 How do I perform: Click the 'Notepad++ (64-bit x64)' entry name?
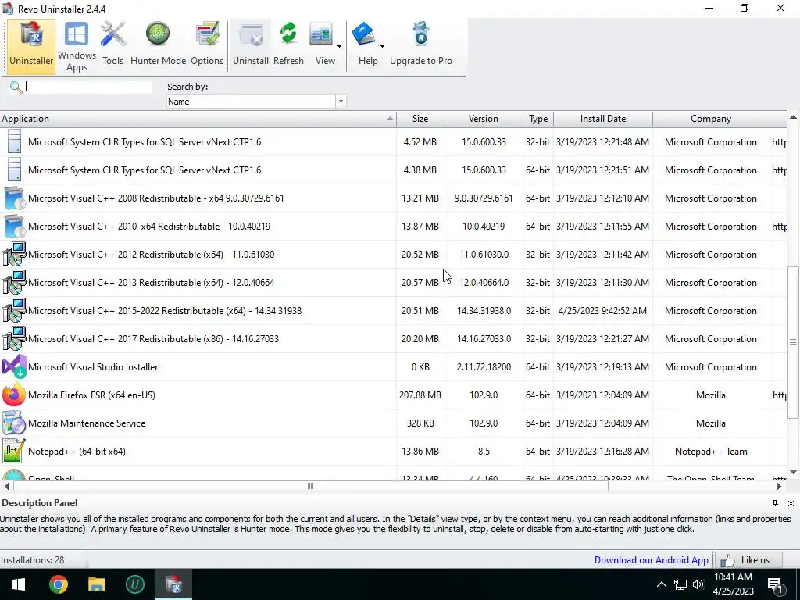(77, 451)
